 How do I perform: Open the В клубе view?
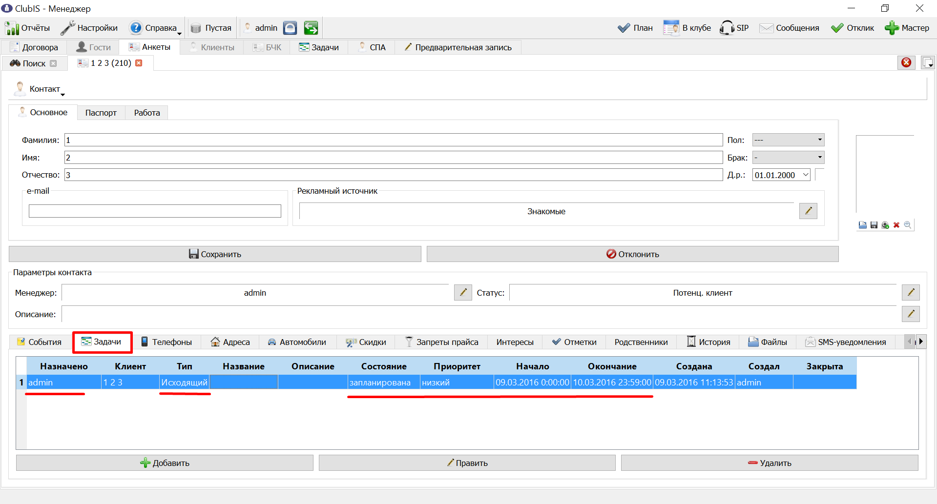pos(687,28)
